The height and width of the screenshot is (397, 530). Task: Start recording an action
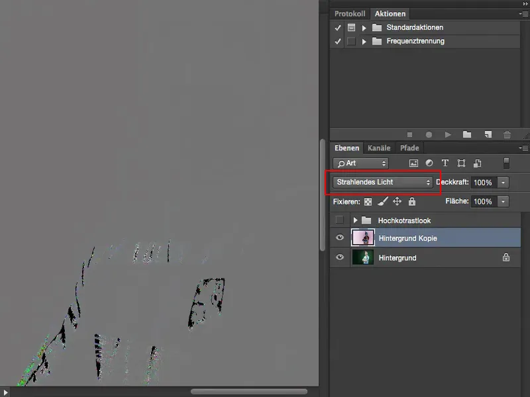[x=429, y=135]
